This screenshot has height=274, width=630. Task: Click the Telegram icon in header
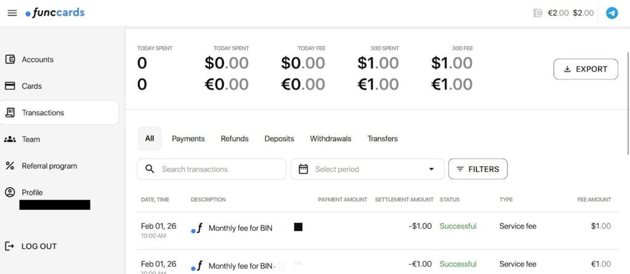click(x=612, y=13)
